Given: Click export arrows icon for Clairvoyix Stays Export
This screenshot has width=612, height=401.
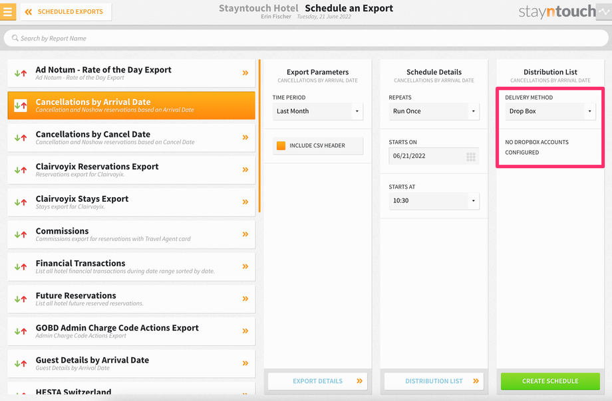Looking at the screenshot, I should point(21,202).
